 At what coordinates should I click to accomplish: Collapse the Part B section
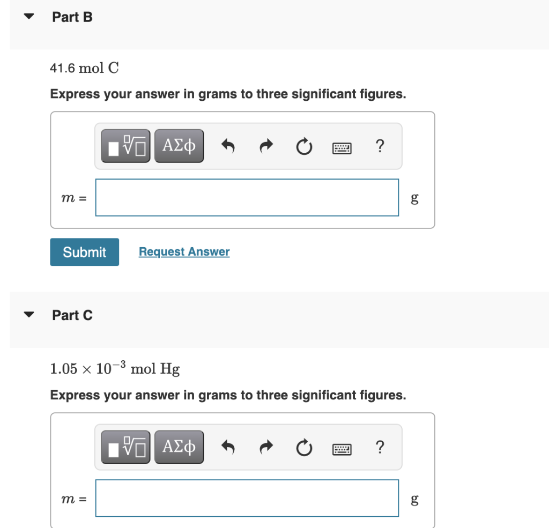[28, 17]
